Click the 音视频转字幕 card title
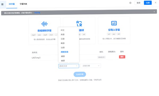 [44, 31]
